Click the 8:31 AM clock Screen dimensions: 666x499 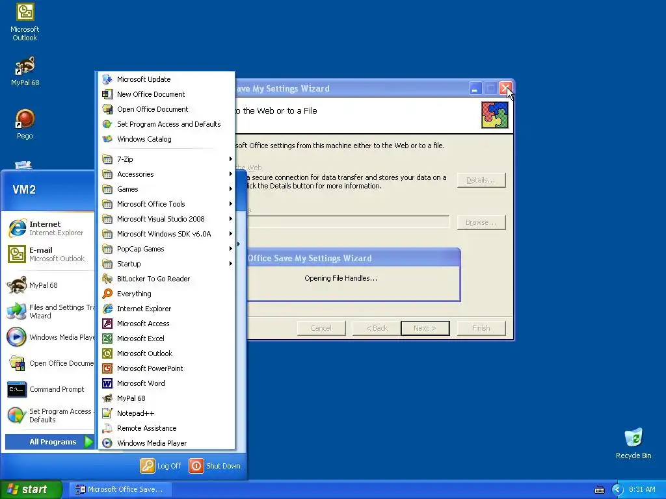point(642,489)
